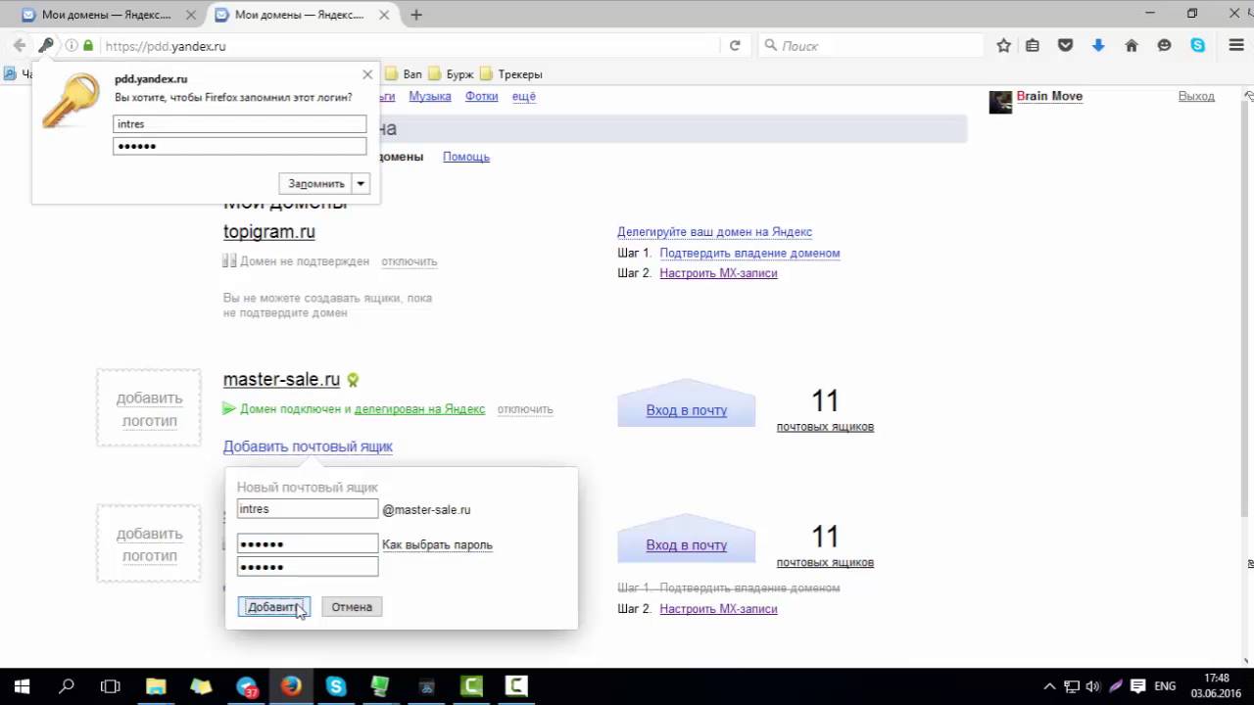
Task: Click the Brain Move username
Action: pyautogui.click(x=1049, y=96)
